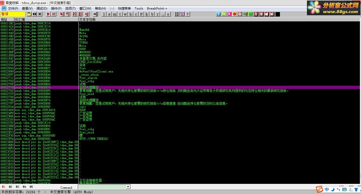Click inside the Command input field
This screenshot has width=361, height=194.
tap(102, 187)
